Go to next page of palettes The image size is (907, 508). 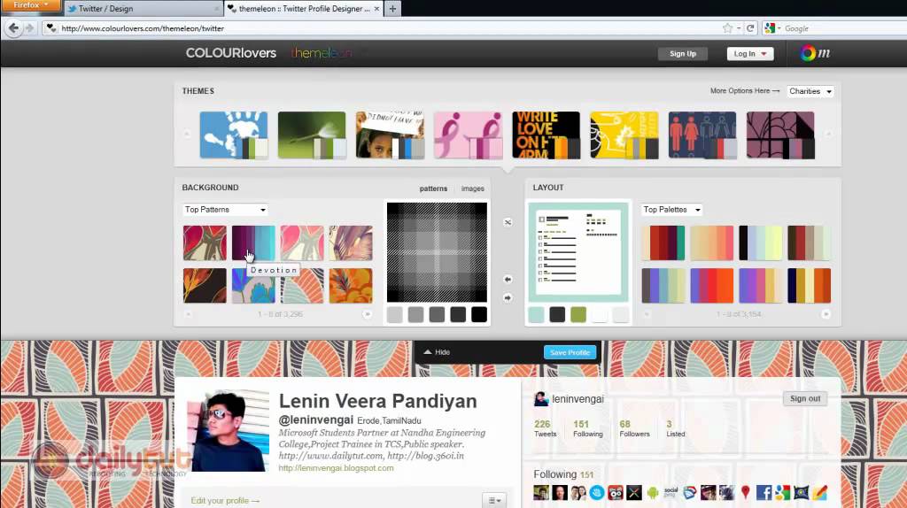point(826,314)
